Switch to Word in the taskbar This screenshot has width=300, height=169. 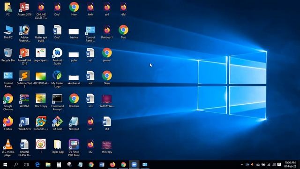pyautogui.click(x=102, y=165)
